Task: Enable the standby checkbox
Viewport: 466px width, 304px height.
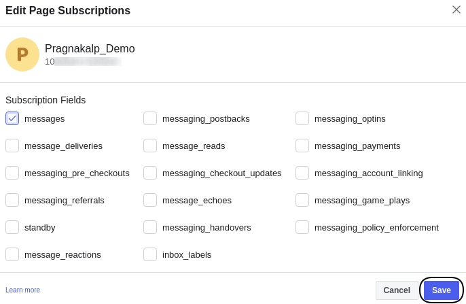Action: click(12, 227)
